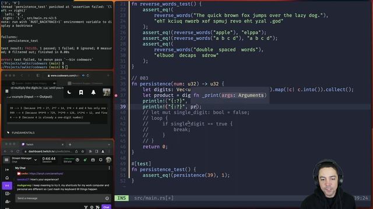Reload the Codewars page

(x=88, y=75)
